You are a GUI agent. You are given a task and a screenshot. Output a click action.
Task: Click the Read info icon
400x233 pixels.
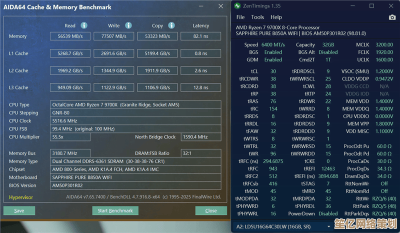pos(84,25)
